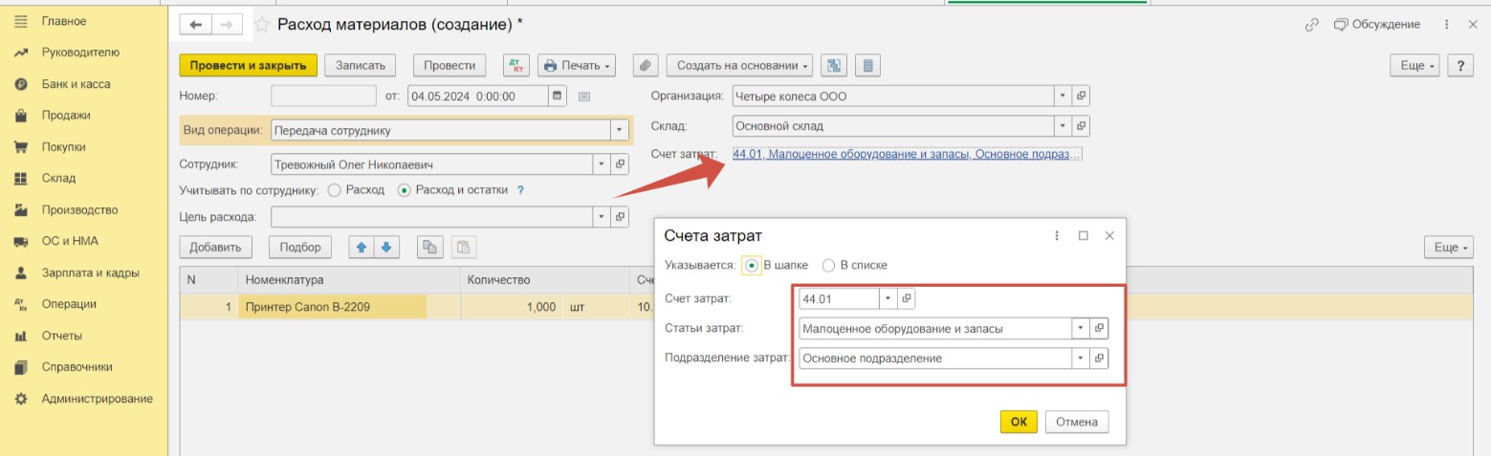The width and height of the screenshot is (1491, 456).
Task: Click the forward navigation arrow
Action: [228, 25]
